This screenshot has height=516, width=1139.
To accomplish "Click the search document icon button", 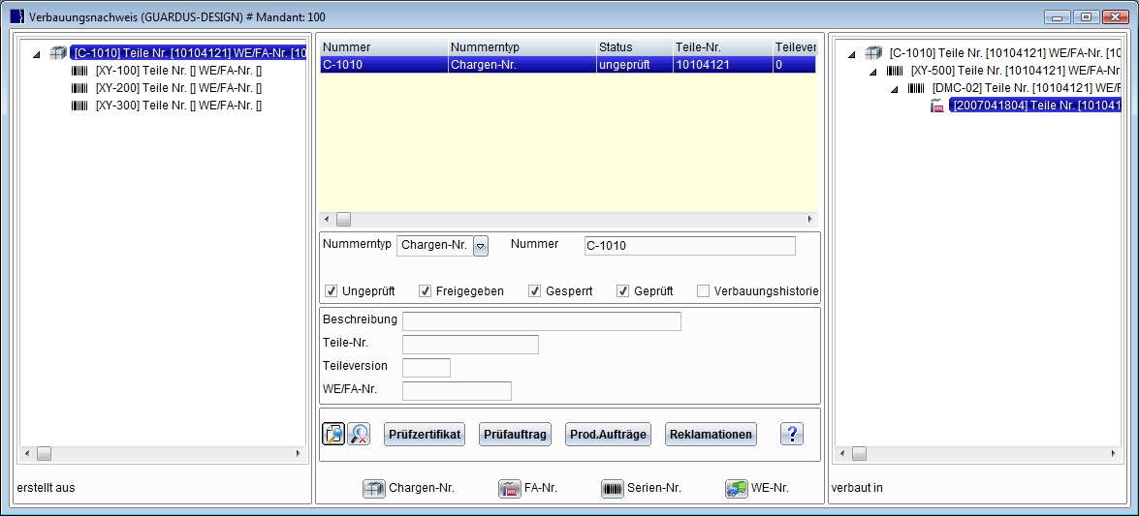I will [x=333, y=435].
